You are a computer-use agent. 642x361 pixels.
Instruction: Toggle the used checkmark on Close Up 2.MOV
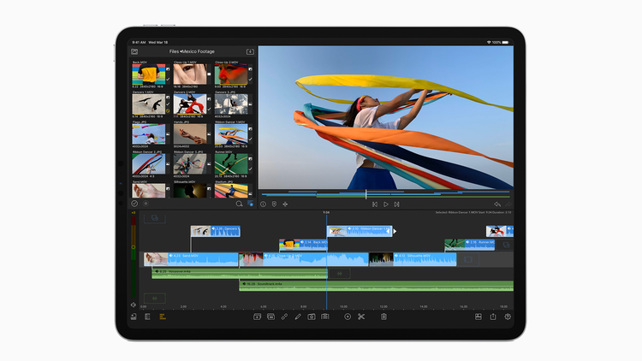click(x=250, y=80)
